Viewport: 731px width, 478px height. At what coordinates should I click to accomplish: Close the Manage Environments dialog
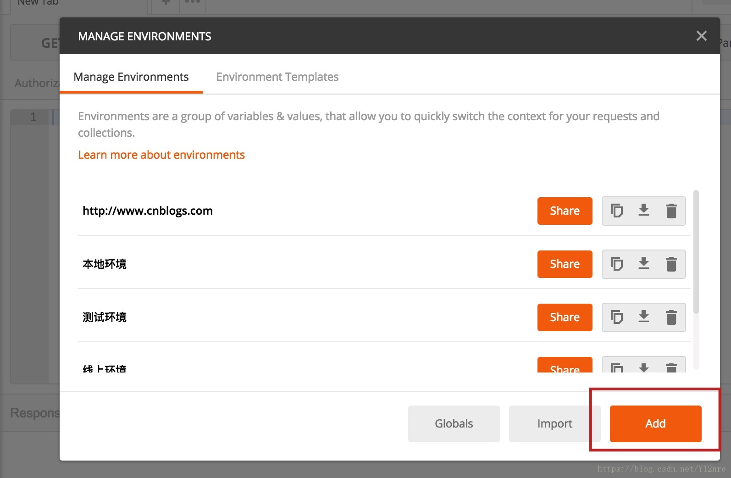tap(701, 36)
